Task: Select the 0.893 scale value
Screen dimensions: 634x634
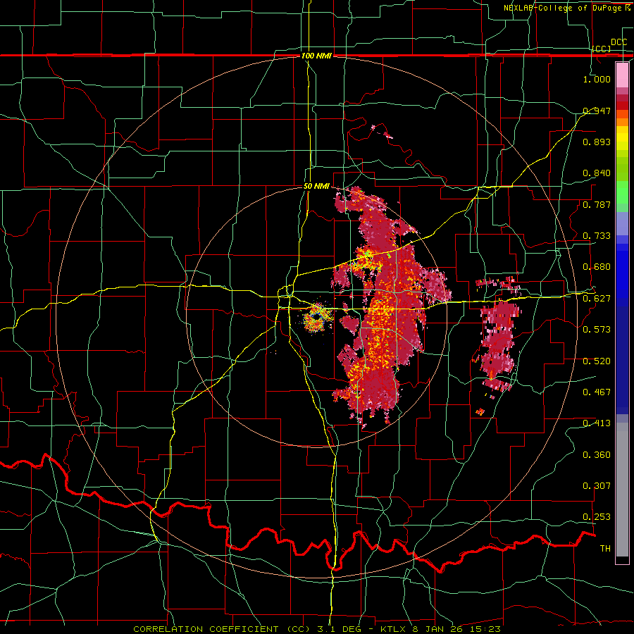Action: point(597,142)
